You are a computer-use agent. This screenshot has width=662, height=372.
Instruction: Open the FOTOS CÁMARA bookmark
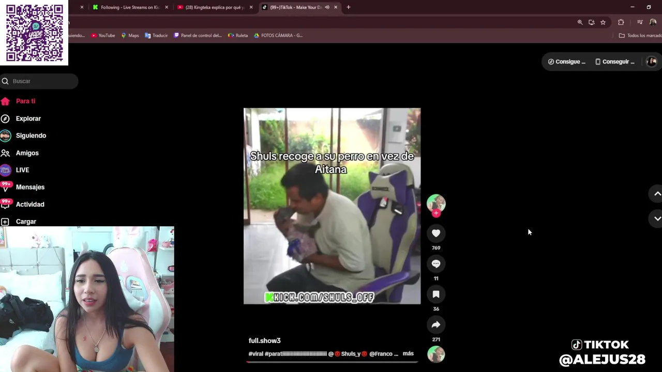[x=278, y=35]
